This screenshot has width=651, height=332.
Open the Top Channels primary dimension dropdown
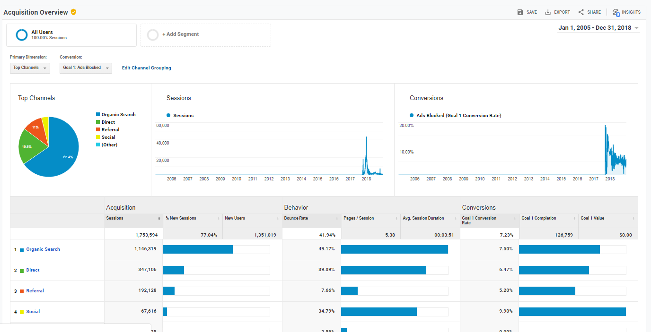point(30,68)
